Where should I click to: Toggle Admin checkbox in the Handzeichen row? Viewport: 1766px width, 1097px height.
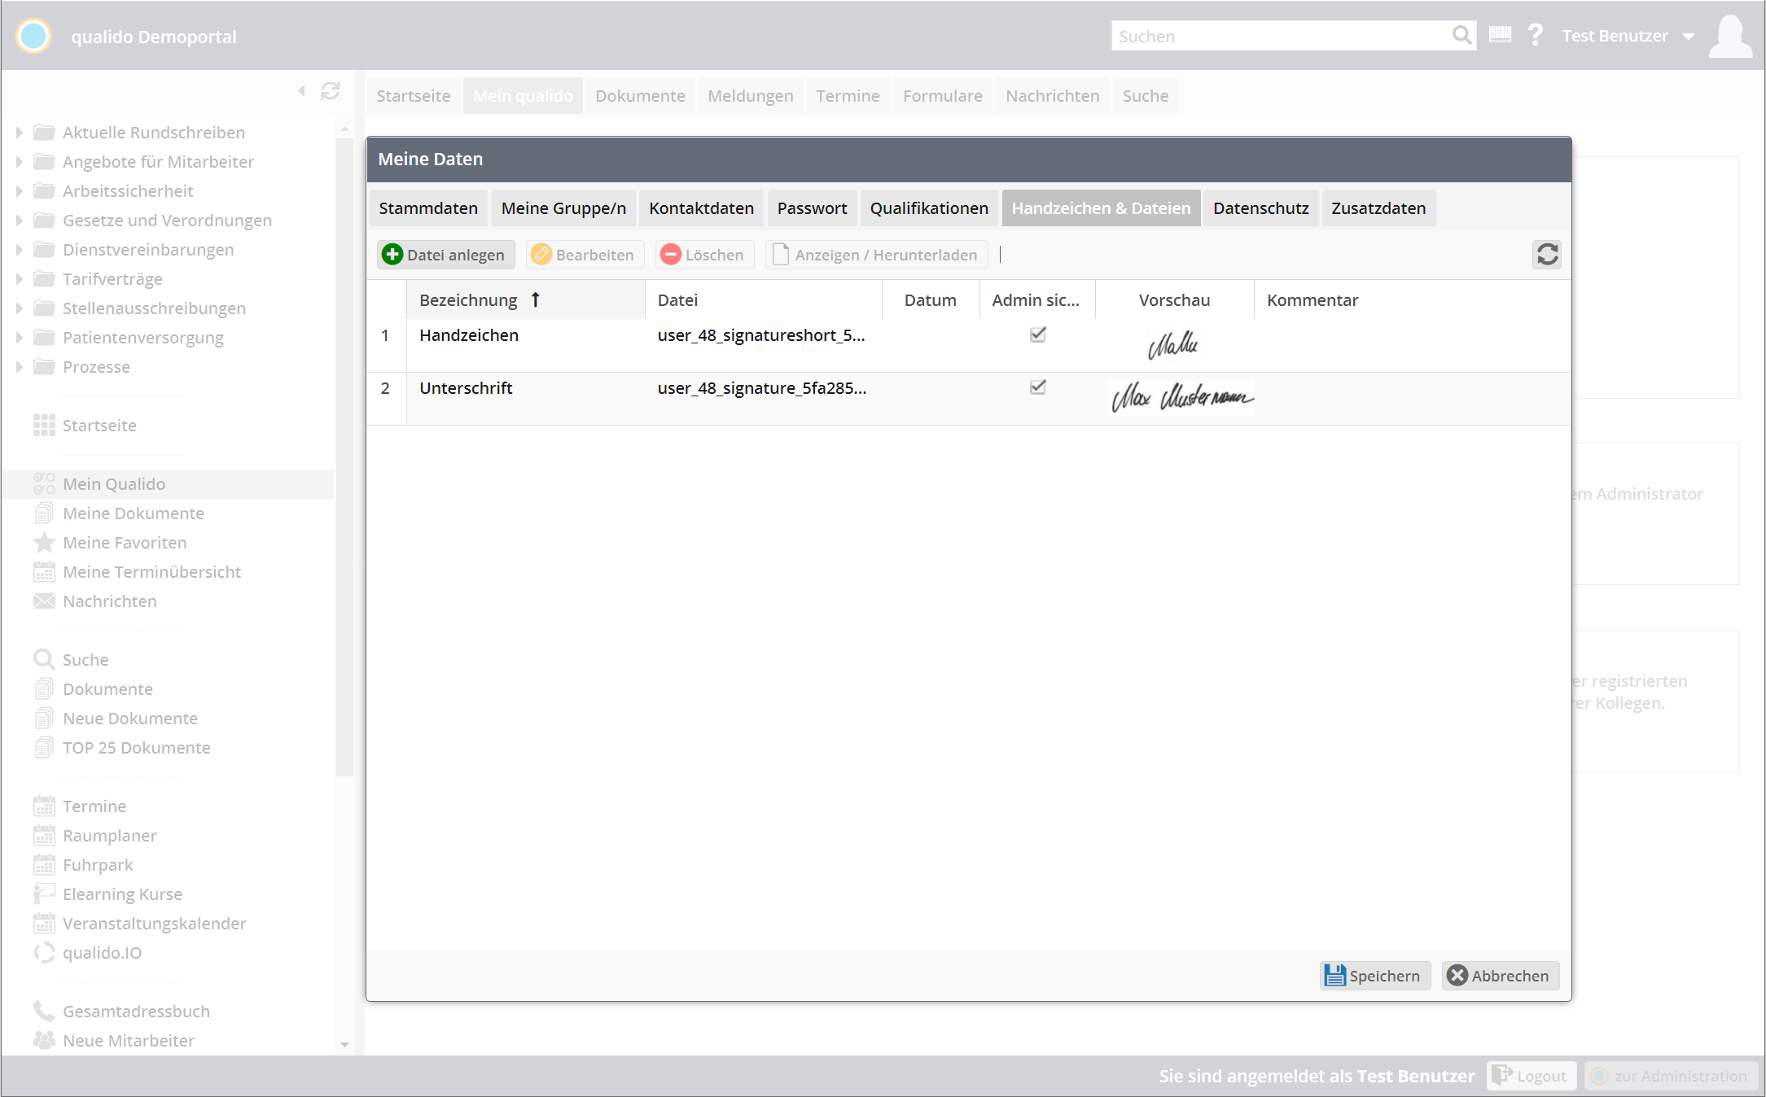coord(1037,334)
